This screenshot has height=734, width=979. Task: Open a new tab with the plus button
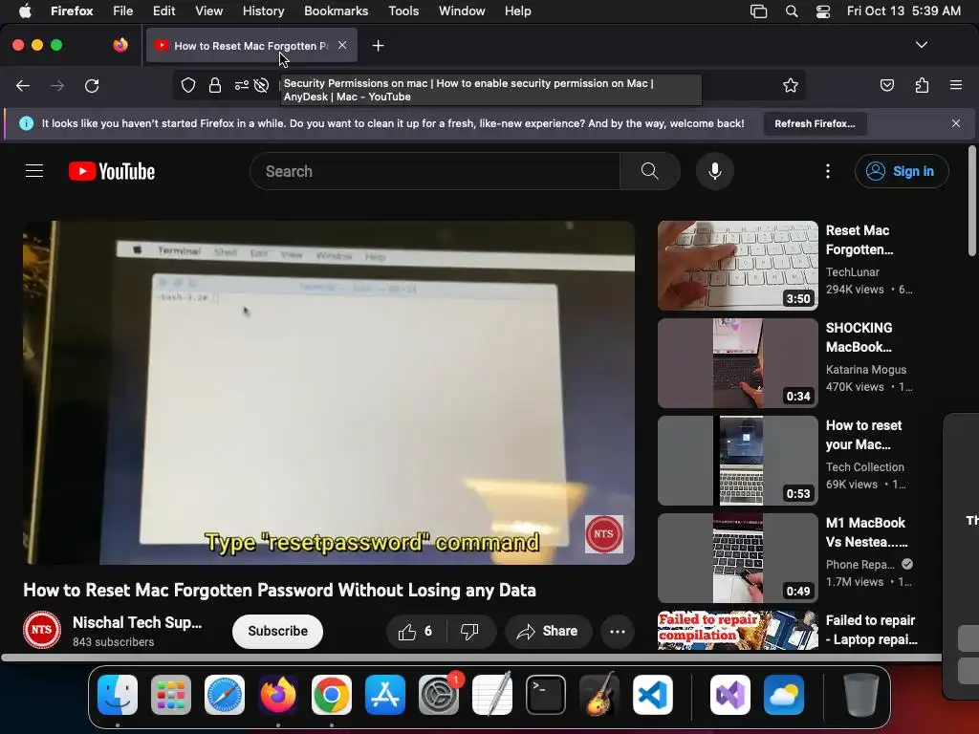tap(378, 46)
